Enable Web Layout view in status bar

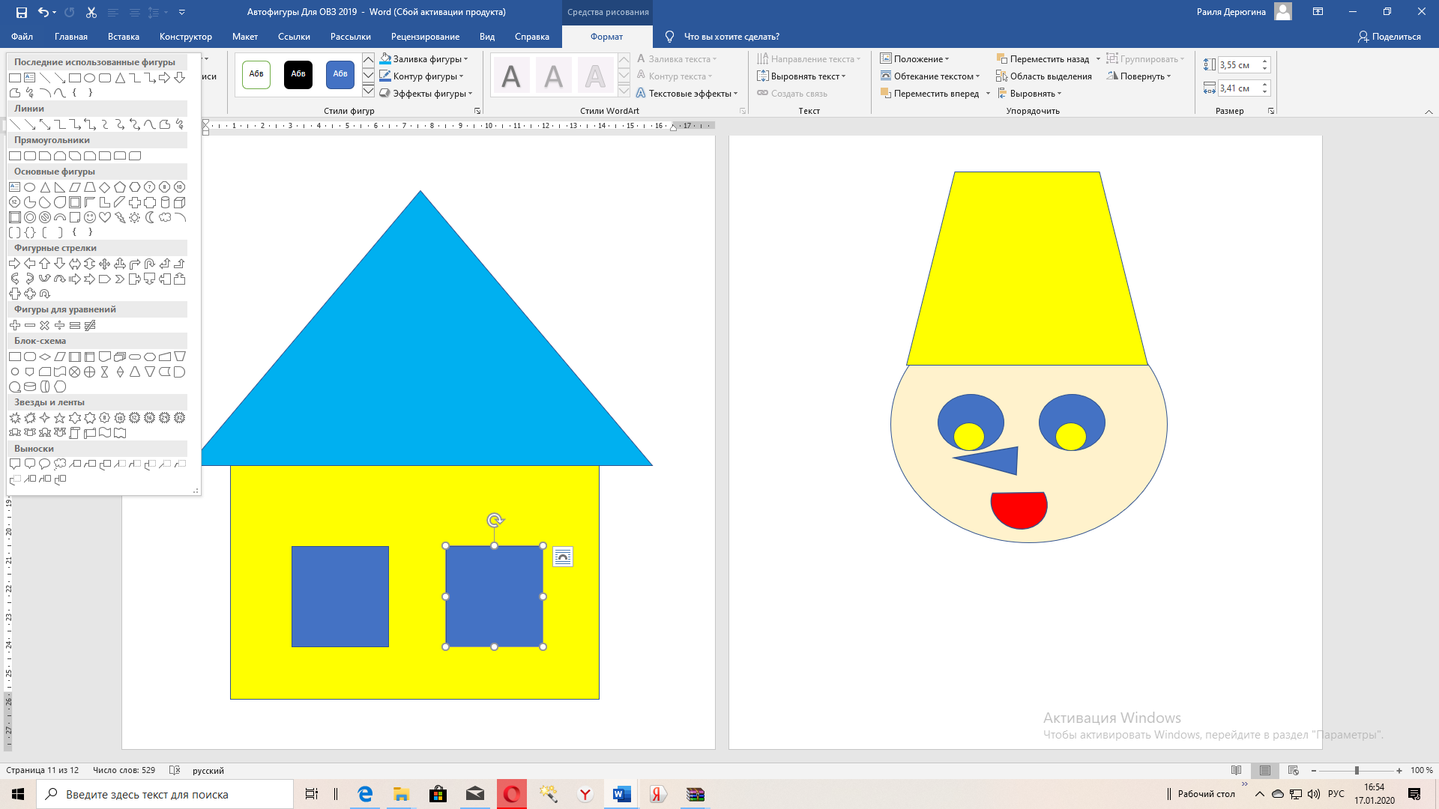1294,770
